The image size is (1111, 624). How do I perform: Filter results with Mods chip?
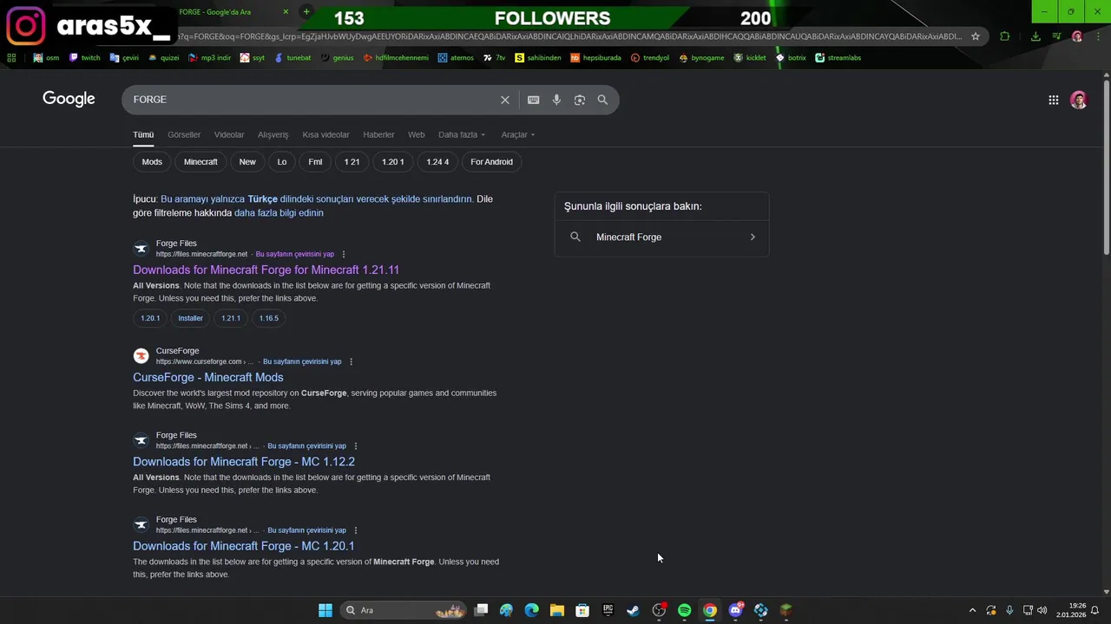tap(152, 162)
